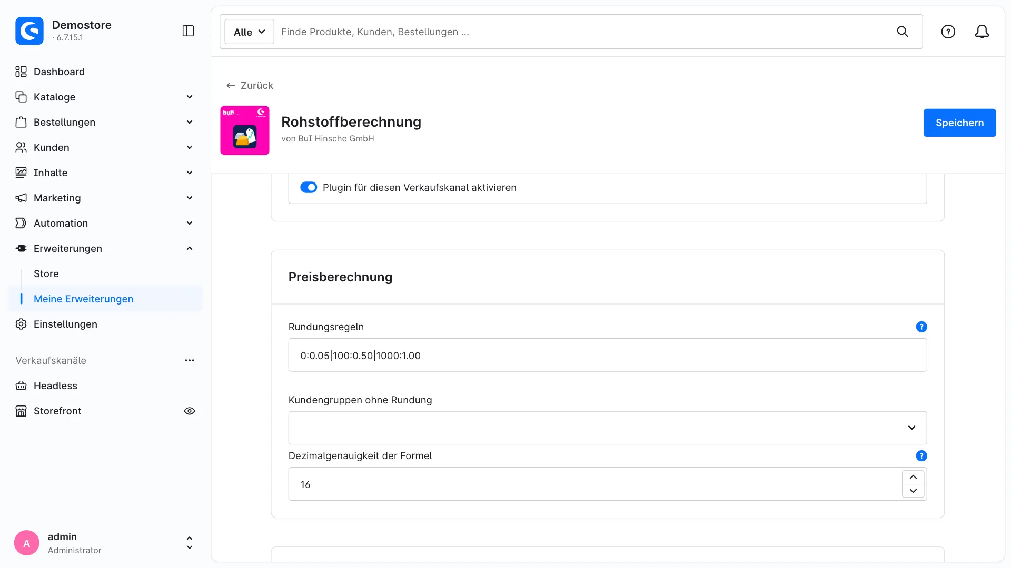Click the Inhalte content icon
The image size is (1011, 568).
[x=21, y=173]
